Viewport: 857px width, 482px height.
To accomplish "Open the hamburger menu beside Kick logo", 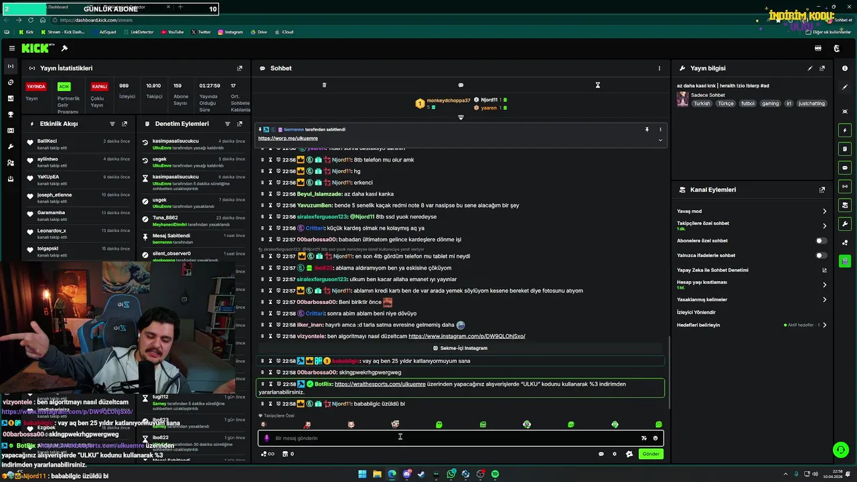I will coord(12,48).
